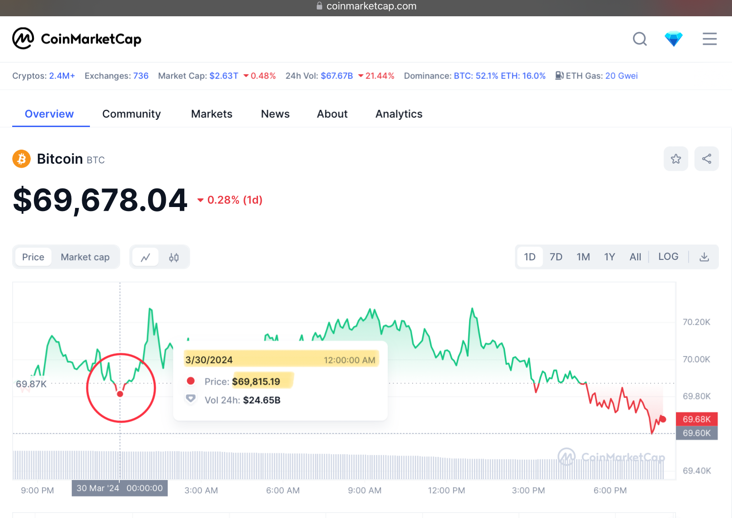Click the $69,678.04 price text
The width and height of the screenshot is (732, 518).
(x=100, y=200)
